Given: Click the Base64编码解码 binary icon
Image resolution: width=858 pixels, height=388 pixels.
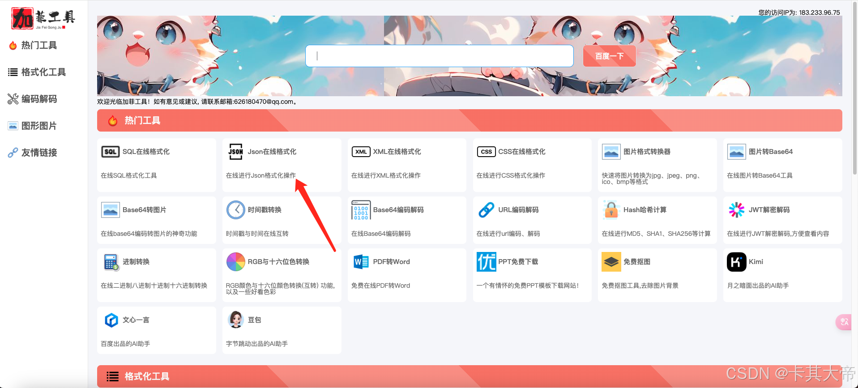Looking at the screenshot, I should (361, 210).
